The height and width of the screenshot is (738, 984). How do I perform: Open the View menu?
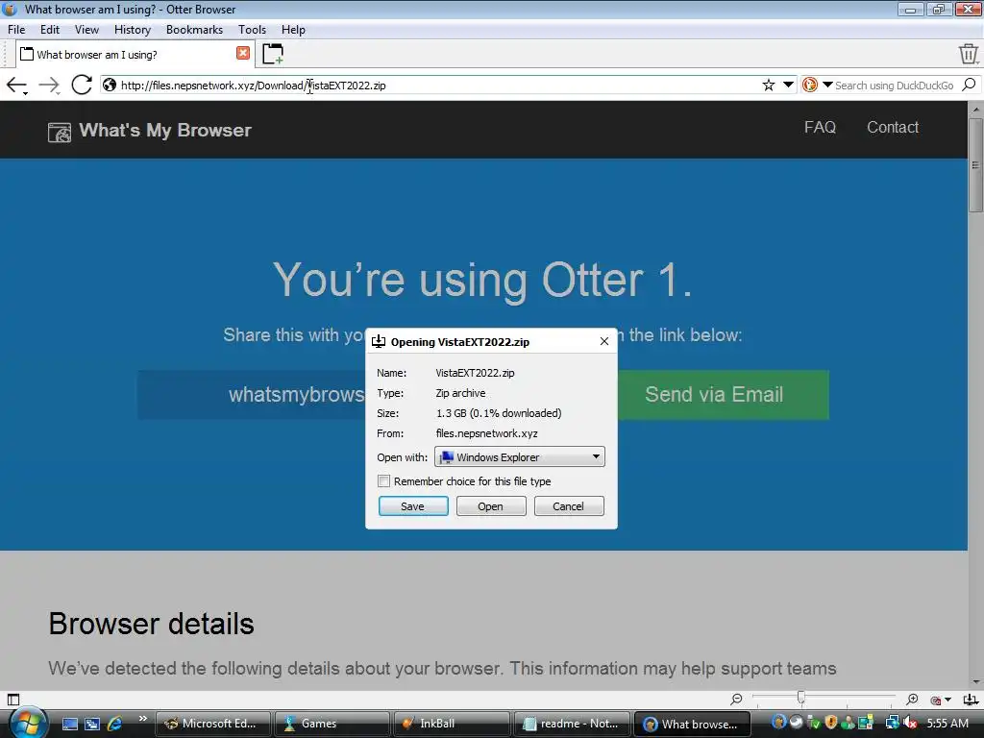click(86, 30)
